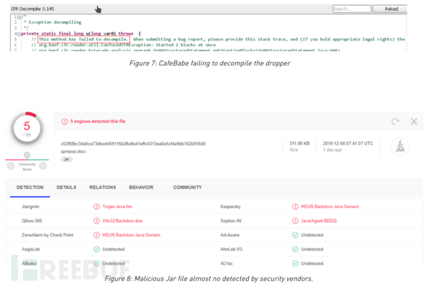Screen dimensions: 430x285
Task: Click the 1 day ago text
Action: pyautogui.click(x=332, y=150)
